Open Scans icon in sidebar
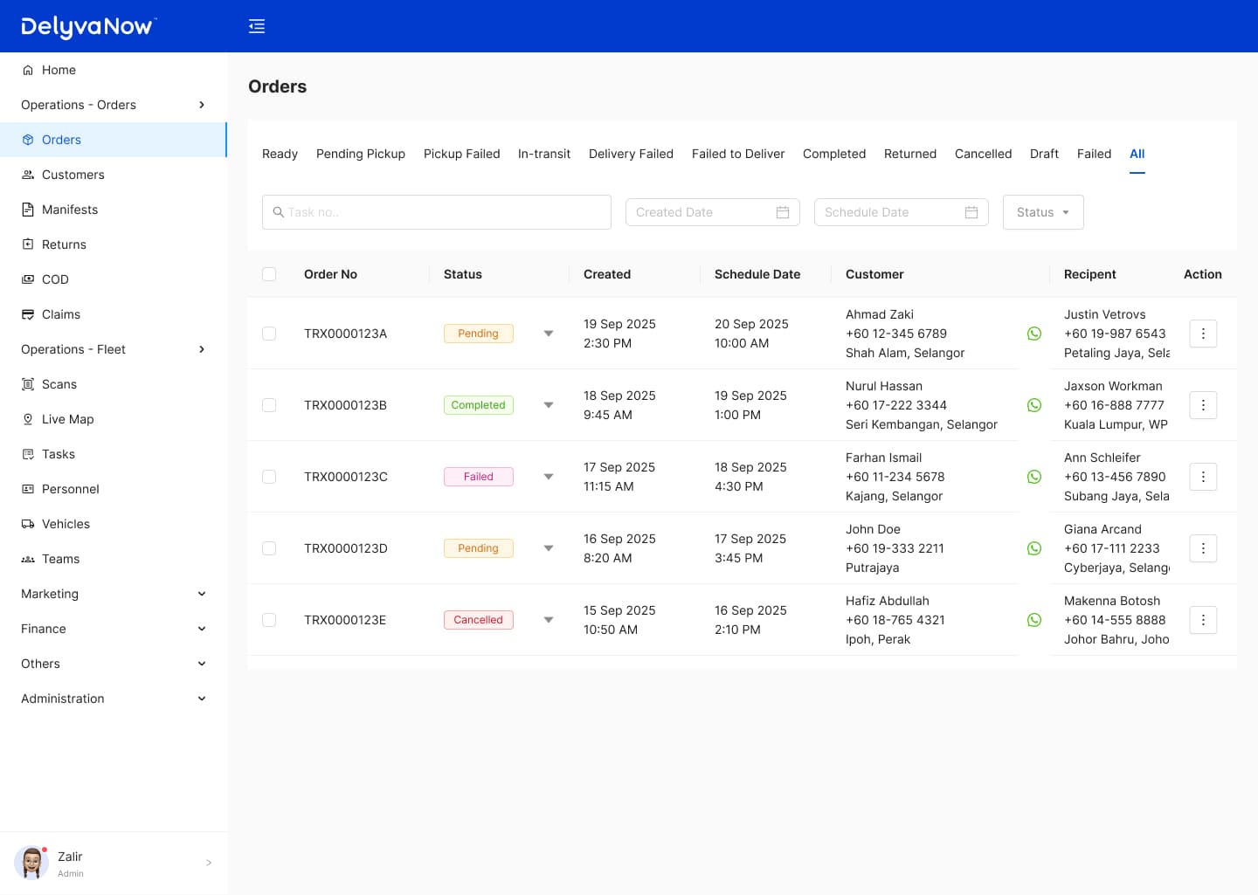Image resolution: width=1258 pixels, height=895 pixels. (28, 384)
